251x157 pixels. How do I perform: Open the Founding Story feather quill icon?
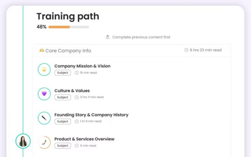coord(44,118)
